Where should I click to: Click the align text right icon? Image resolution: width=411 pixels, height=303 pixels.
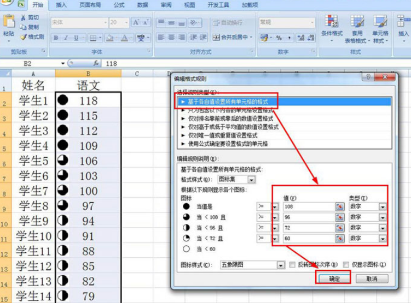181,37
